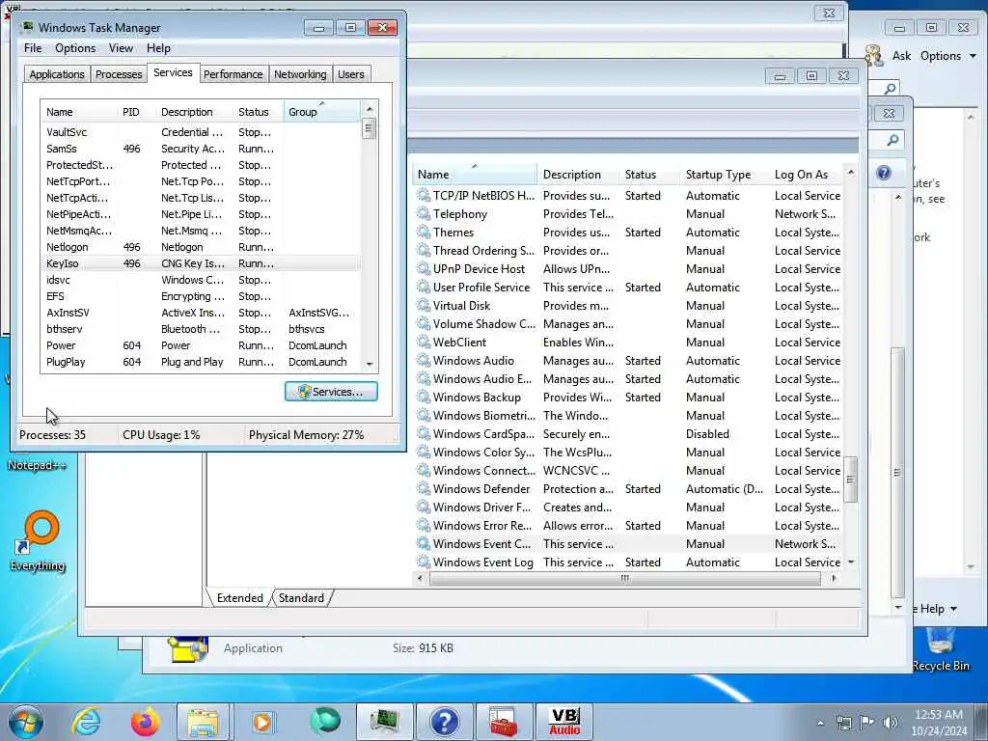
Task: Click scroll up arrow in Task Manager list
Action: [370, 110]
